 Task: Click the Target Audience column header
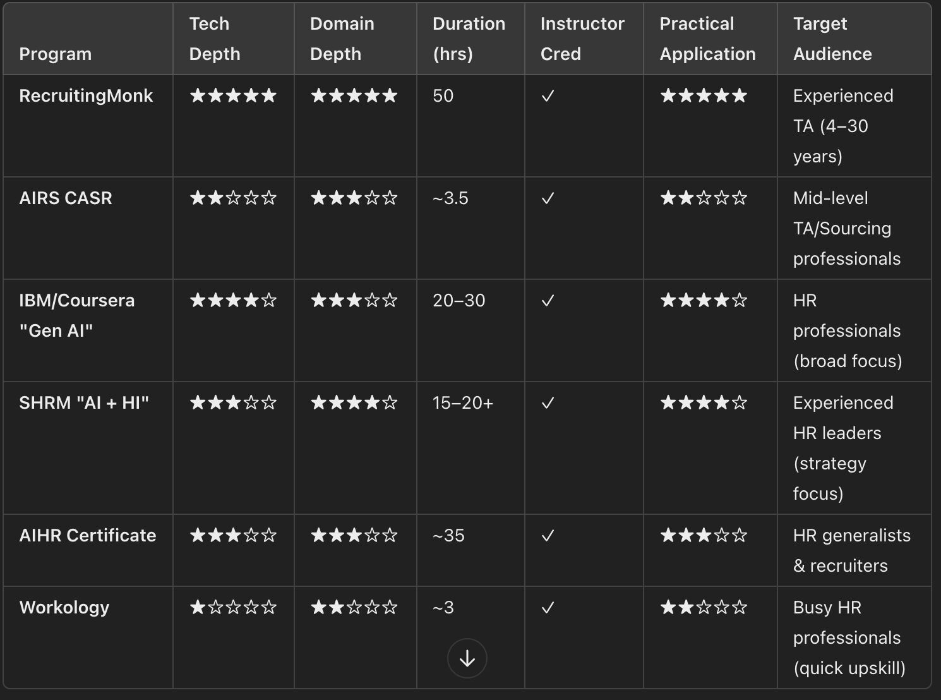(x=832, y=39)
